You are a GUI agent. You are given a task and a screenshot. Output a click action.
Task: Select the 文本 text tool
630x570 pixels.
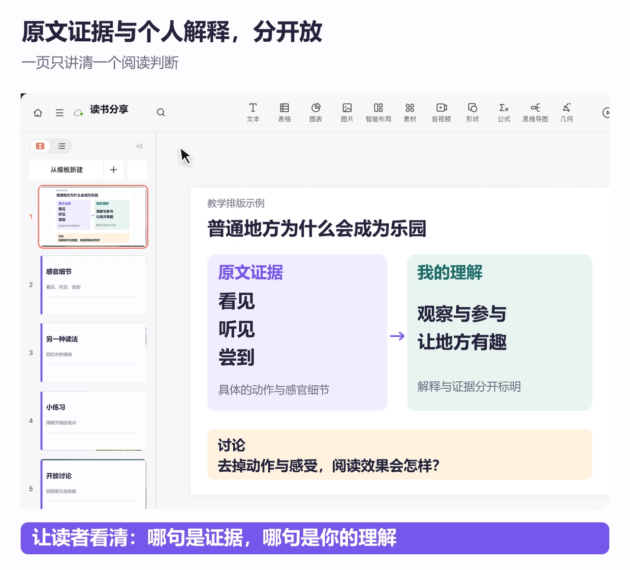click(253, 113)
